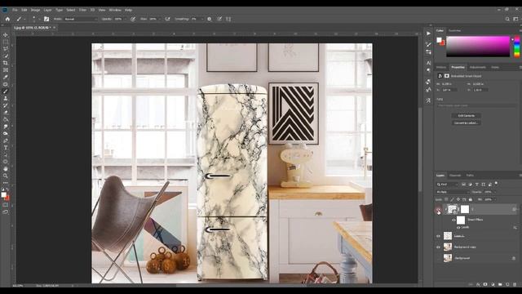522x294 pixels.
Task: Click the hue slider in Color panel
Action: click(516, 47)
